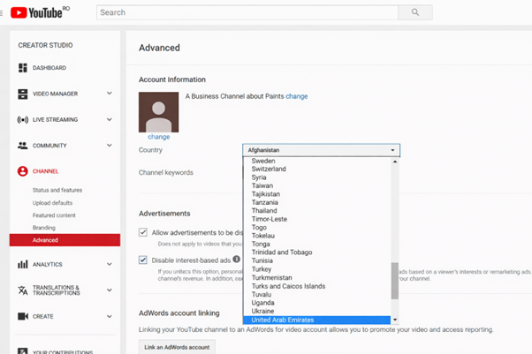
Task: Select Turks and Caicos Islands option
Action: [317, 286]
